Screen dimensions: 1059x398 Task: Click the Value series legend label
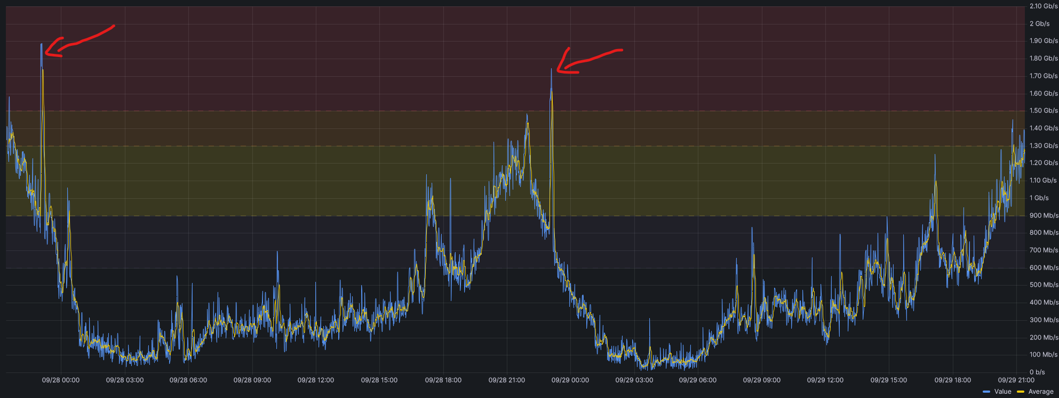click(x=1002, y=392)
